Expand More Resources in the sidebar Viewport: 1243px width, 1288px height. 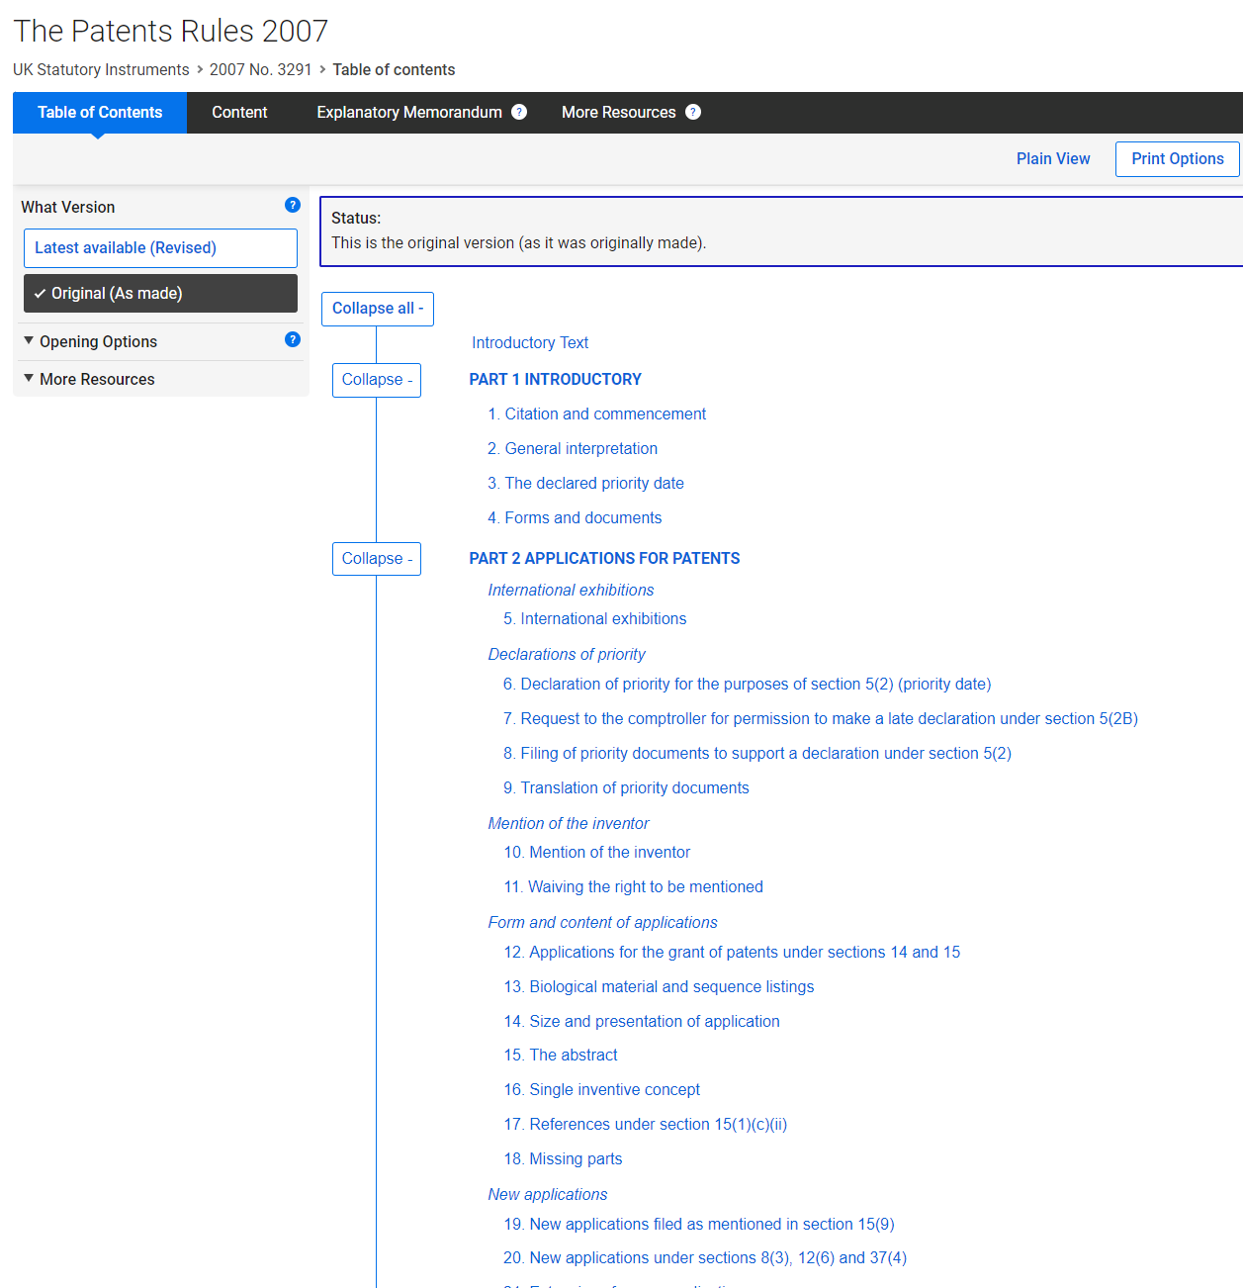pyautogui.click(x=97, y=380)
